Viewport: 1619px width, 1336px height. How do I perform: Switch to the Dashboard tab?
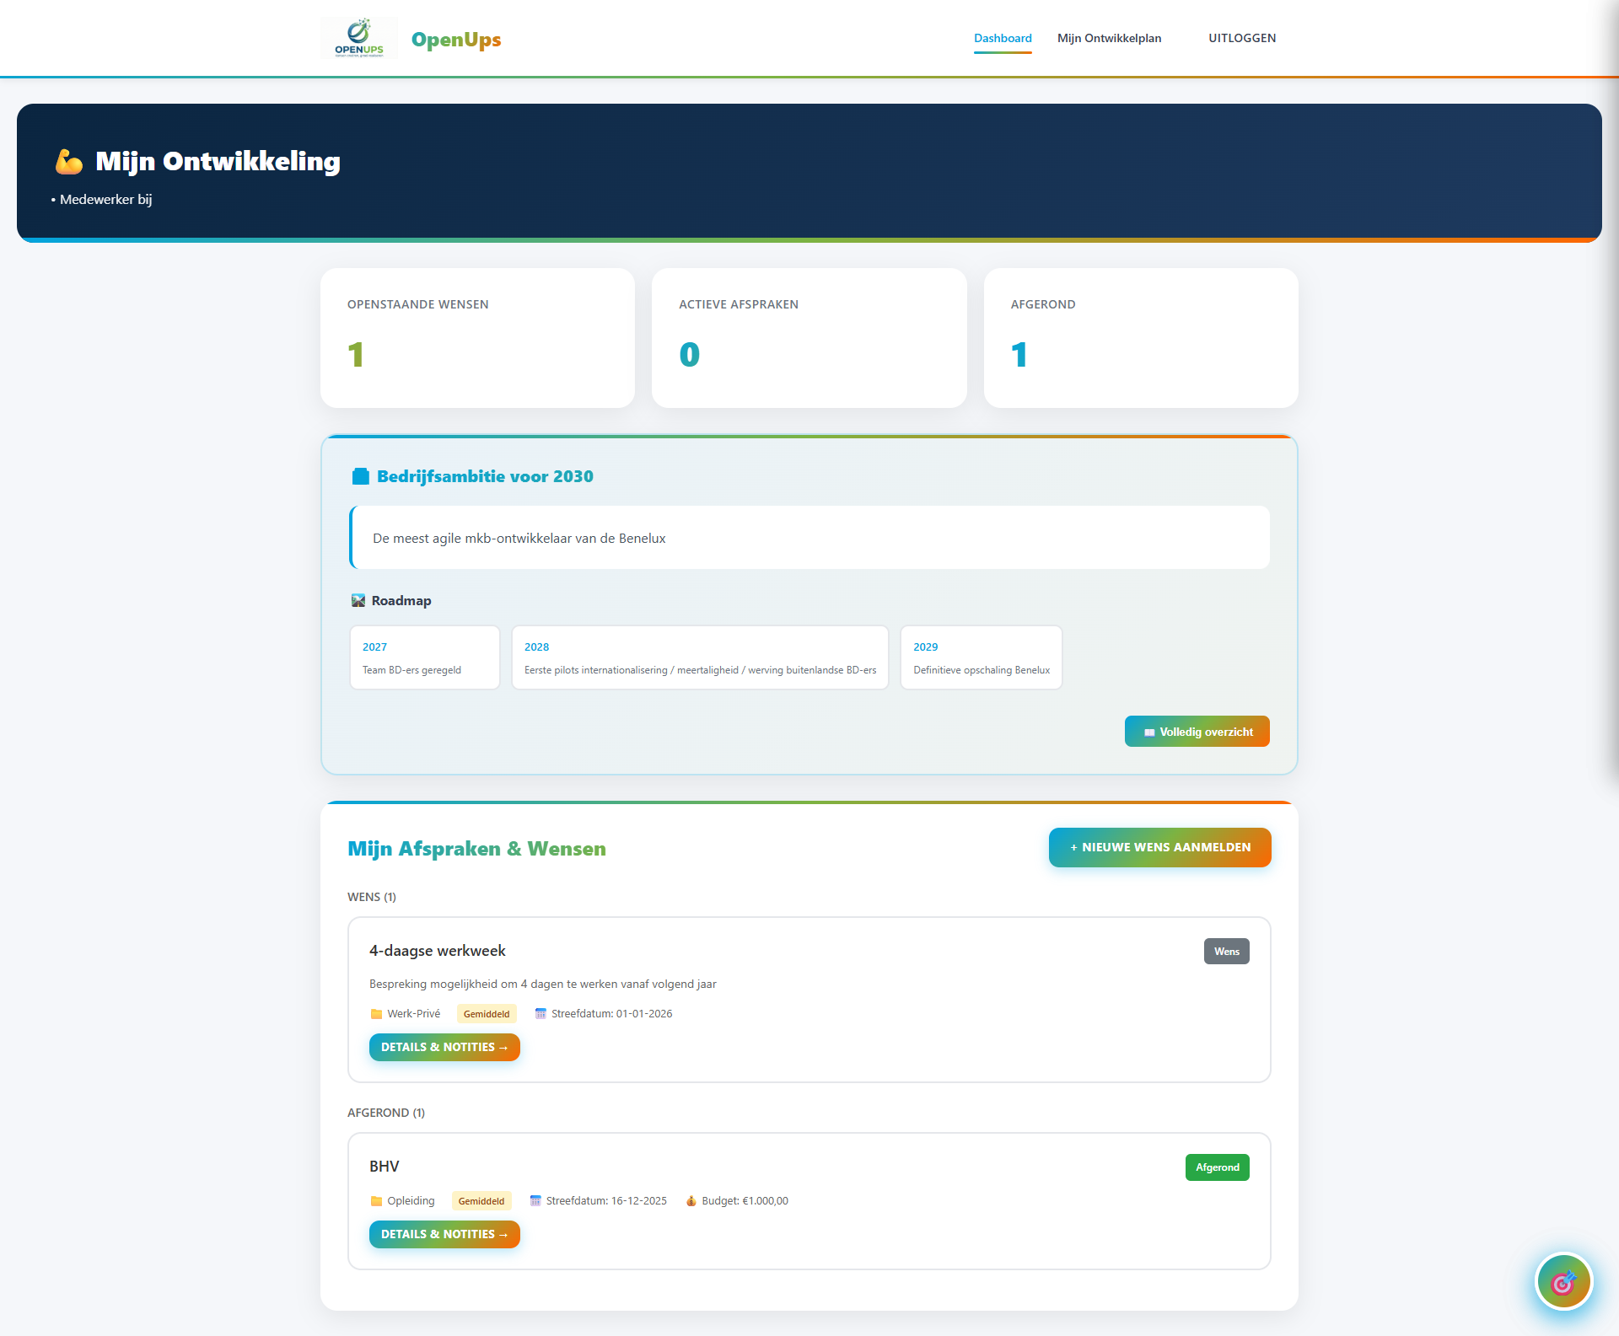pos(1002,38)
